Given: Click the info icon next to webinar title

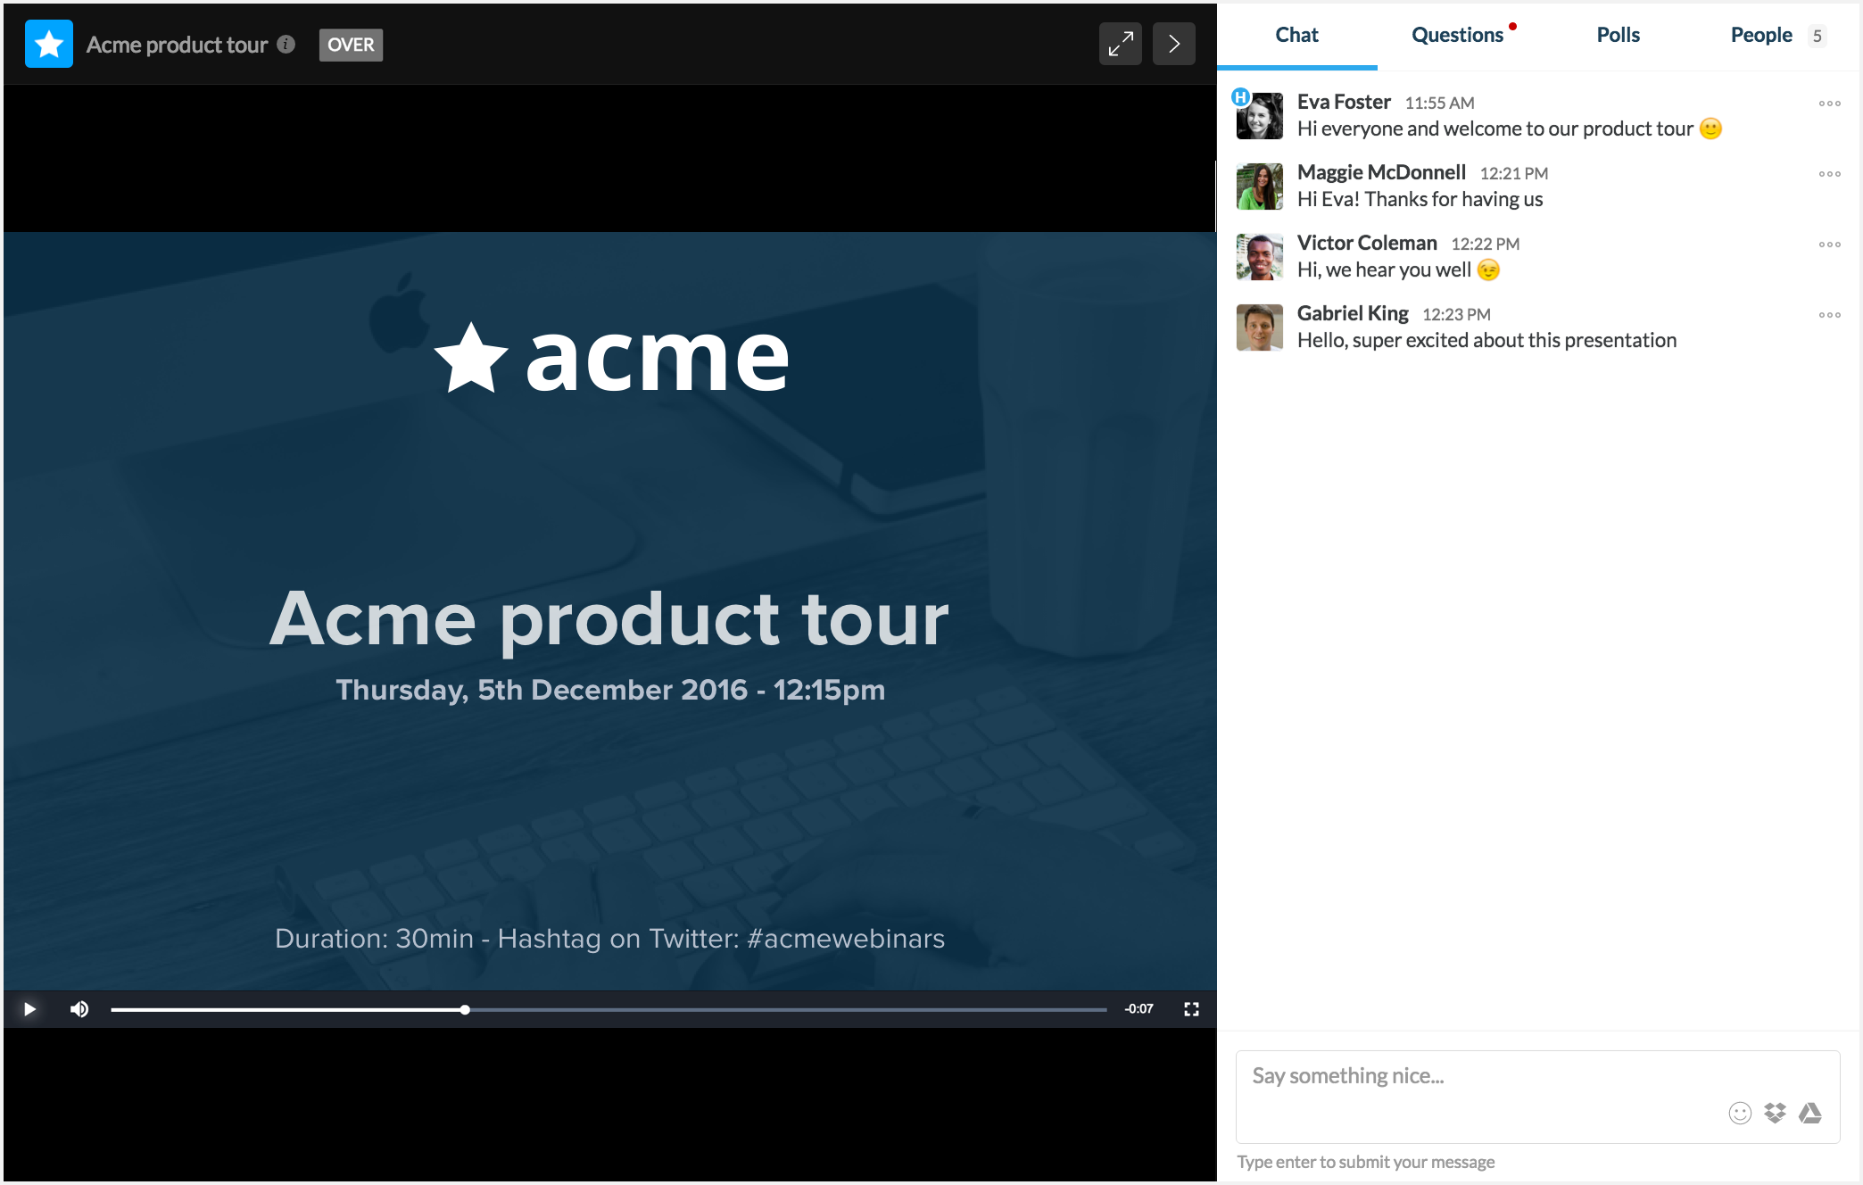Looking at the screenshot, I should [286, 44].
